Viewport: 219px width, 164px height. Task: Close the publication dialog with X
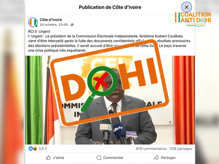(x=186, y=7)
